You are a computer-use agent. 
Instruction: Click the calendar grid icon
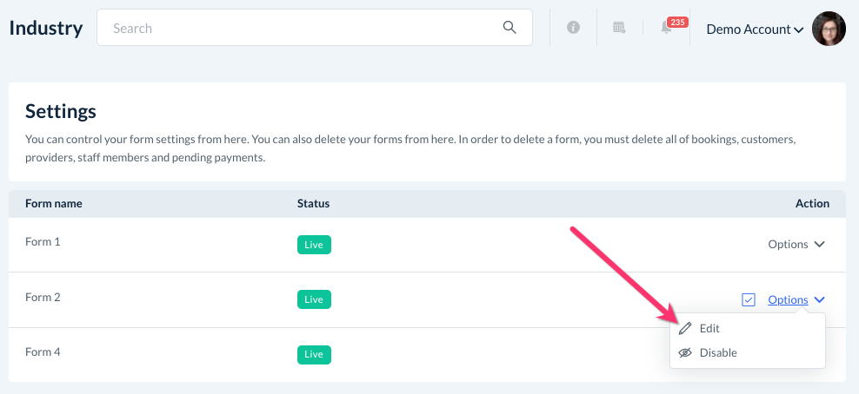619,28
